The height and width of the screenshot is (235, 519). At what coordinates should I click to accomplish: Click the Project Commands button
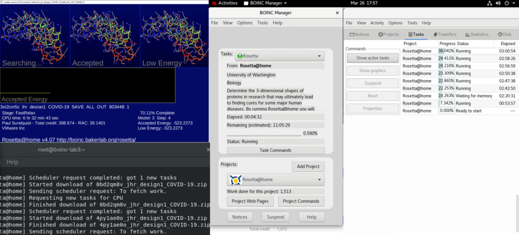click(x=301, y=201)
